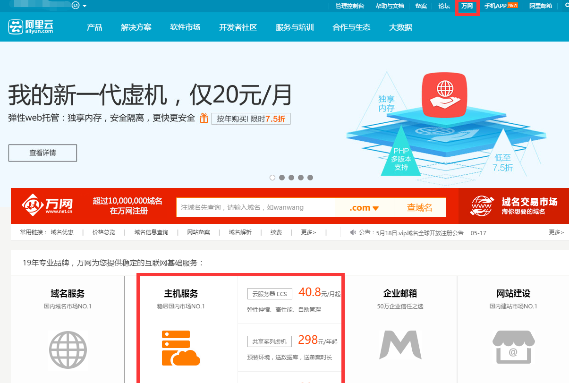569x383 pixels.
Task: Expand the account dropdown arrow beside L1
Action: (85, 6)
